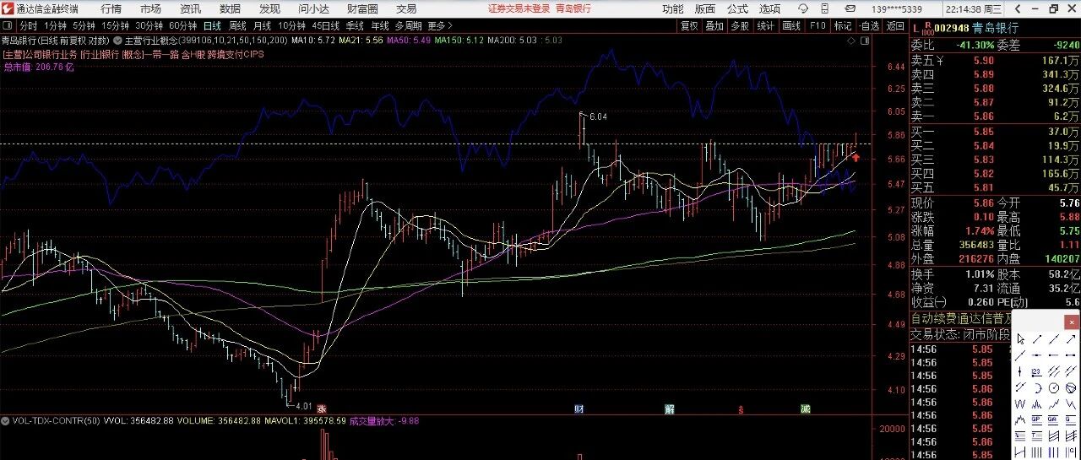Click the $ marker on chart timeline

click(741, 409)
